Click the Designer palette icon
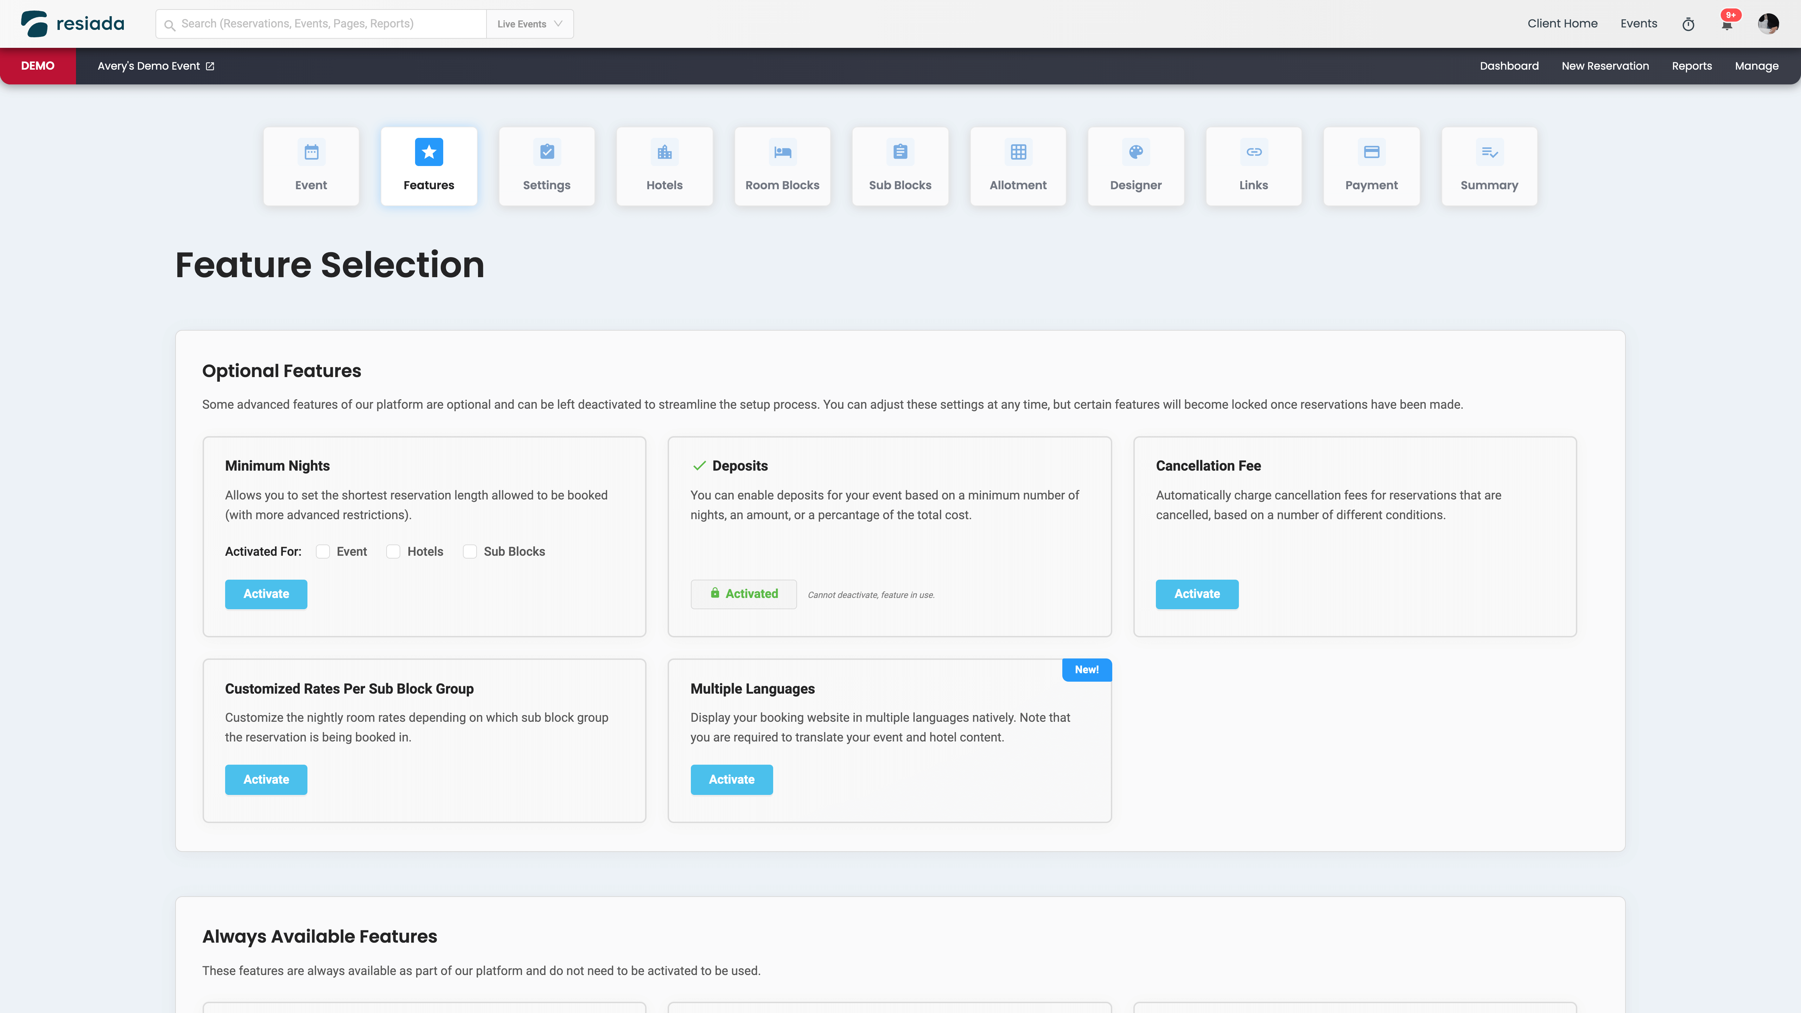Screen dimensions: 1801x1013 coord(1135,152)
